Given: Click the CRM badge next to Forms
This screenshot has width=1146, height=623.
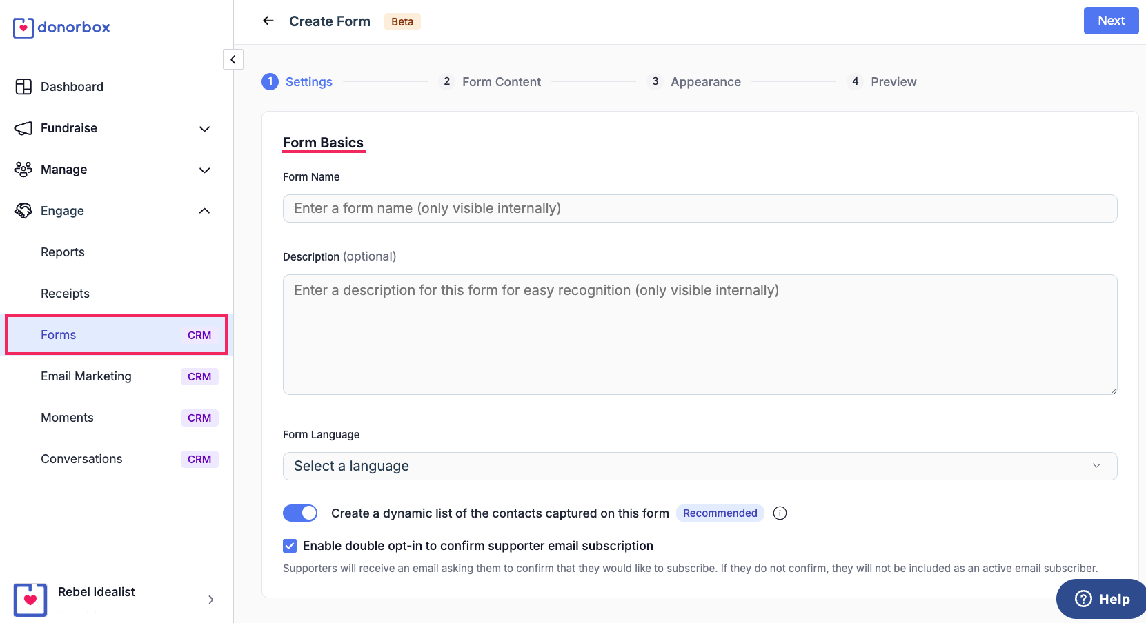Looking at the screenshot, I should 199,336.
